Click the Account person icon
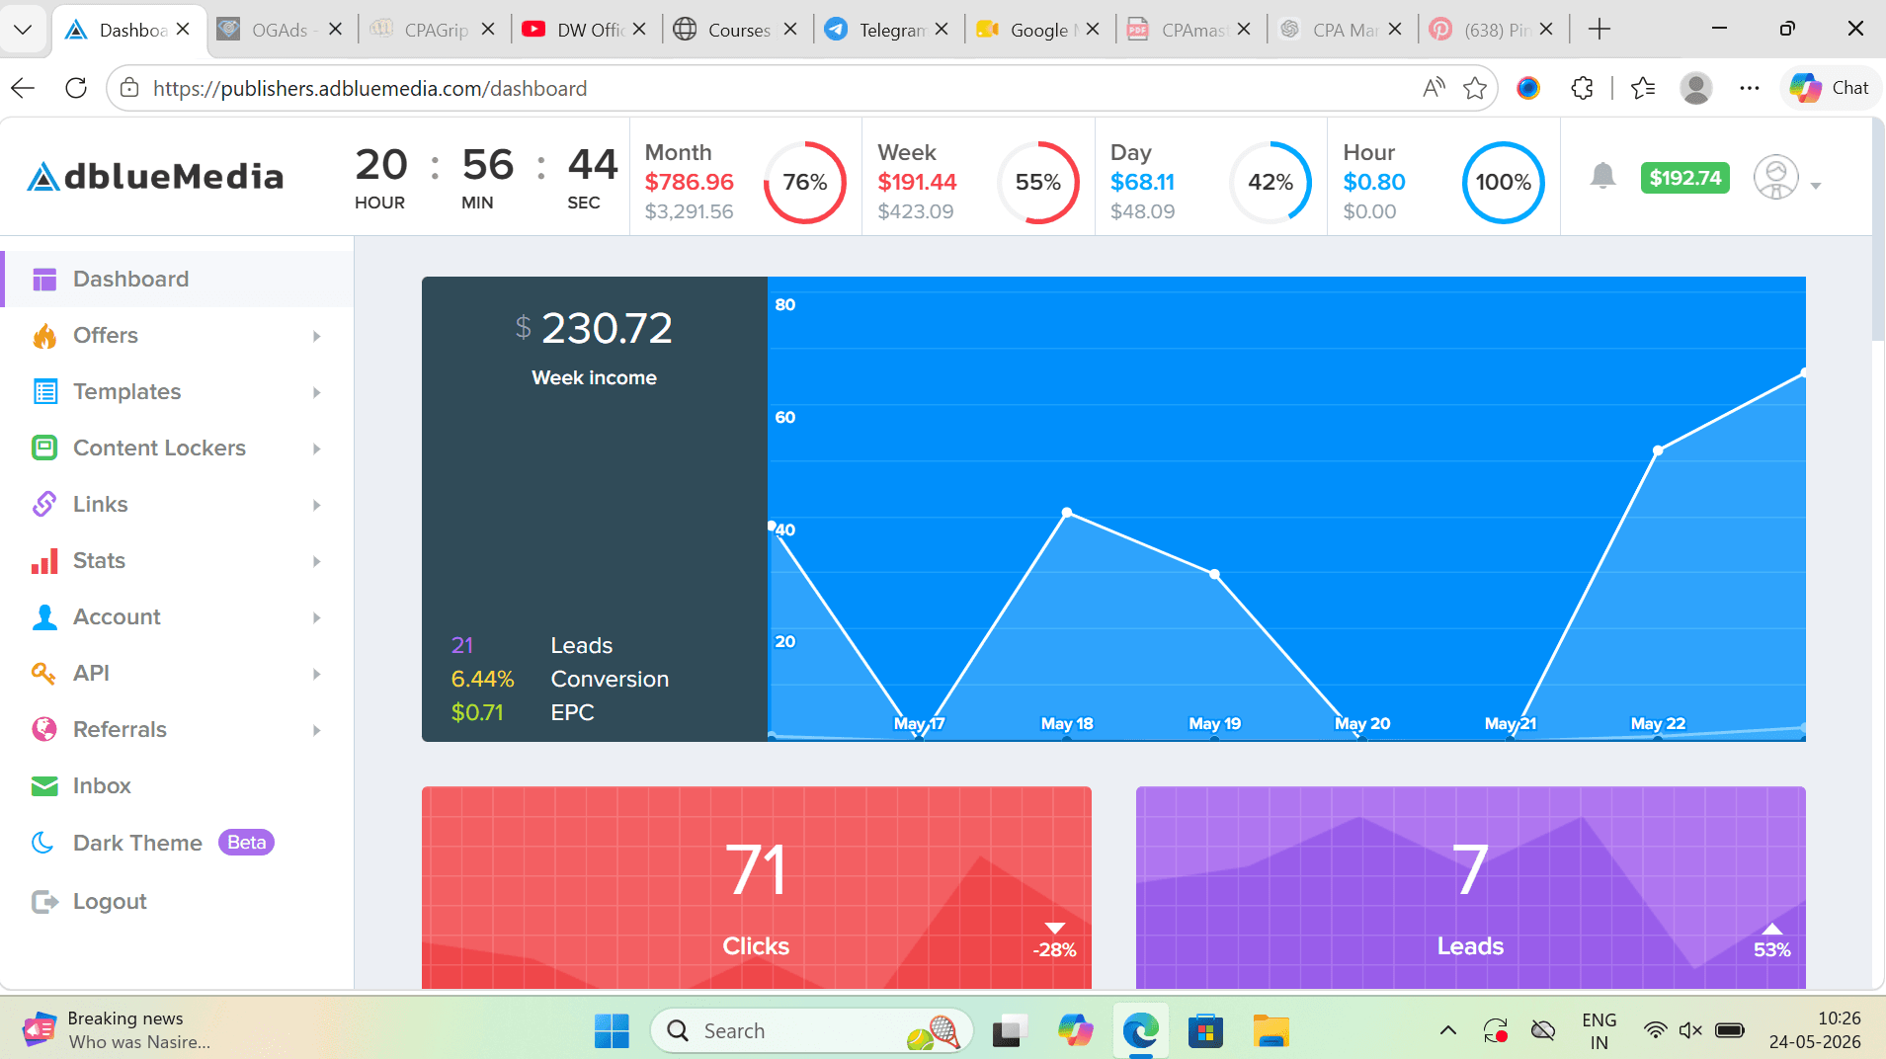This screenshot has height=1059, width=1886. [x=44, y=617]
